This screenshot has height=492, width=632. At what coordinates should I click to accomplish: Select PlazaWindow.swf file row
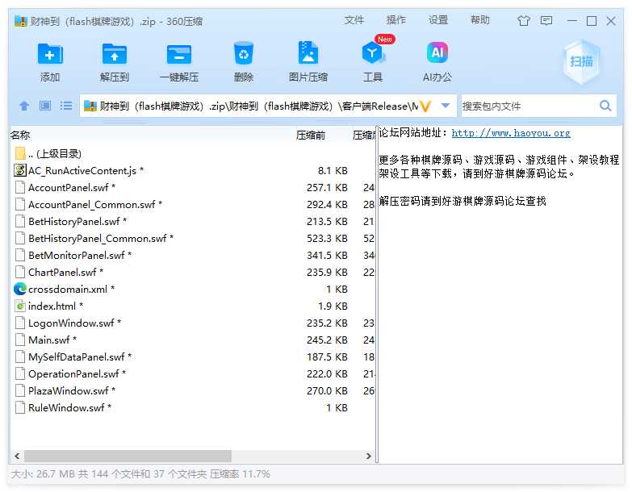pyautogui.click(x=194, y=390)
